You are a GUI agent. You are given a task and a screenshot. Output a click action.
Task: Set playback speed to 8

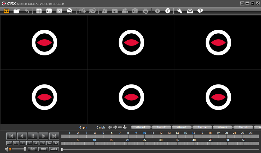click(43, 143)
